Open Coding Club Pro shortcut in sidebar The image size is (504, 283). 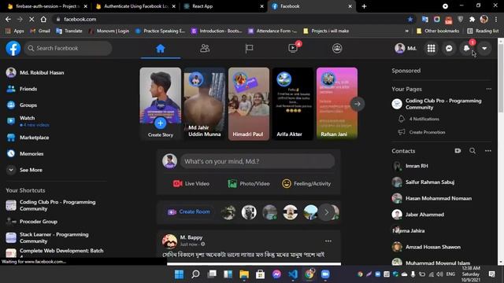[51, 205]
